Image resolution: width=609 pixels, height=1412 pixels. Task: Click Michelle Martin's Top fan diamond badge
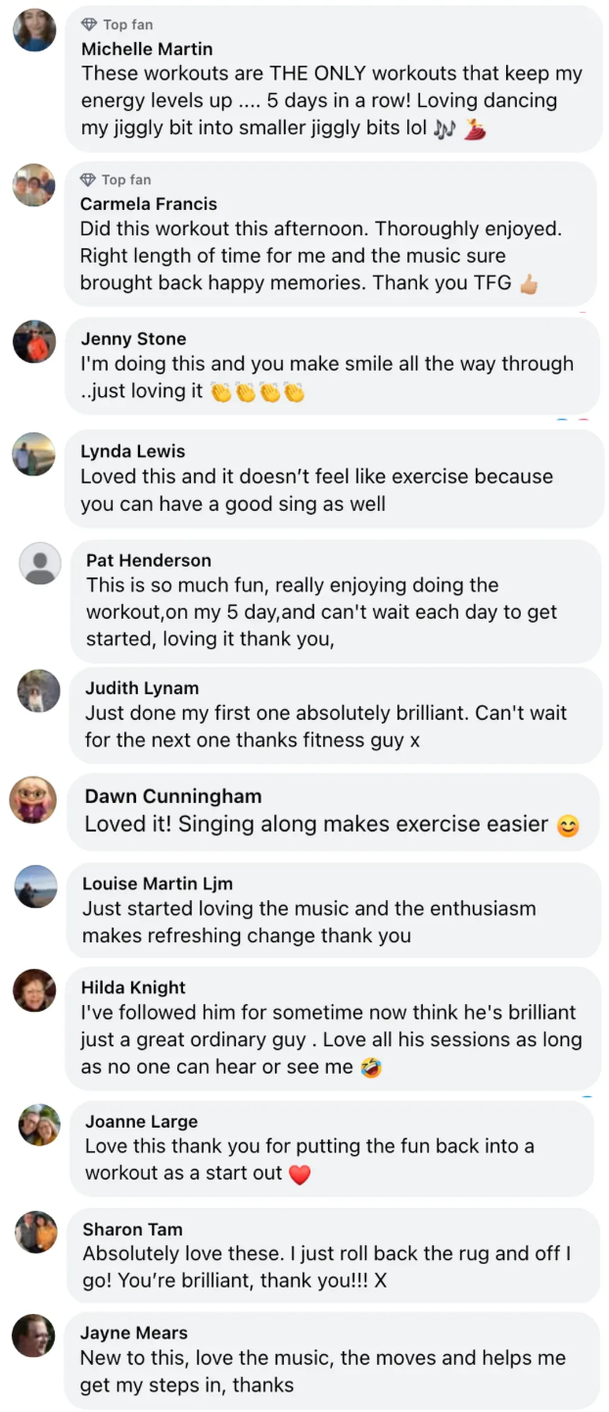coord(89,25)
